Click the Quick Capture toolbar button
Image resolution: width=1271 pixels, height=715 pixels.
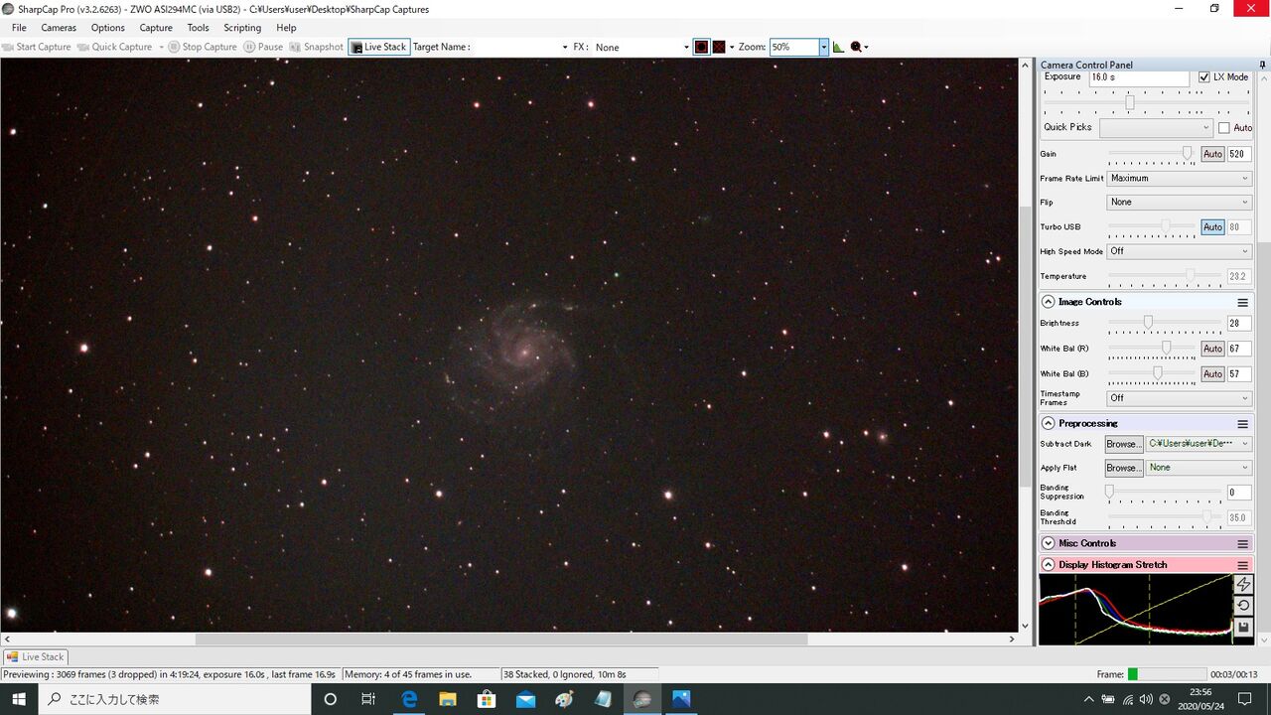(x=115, y=47)
